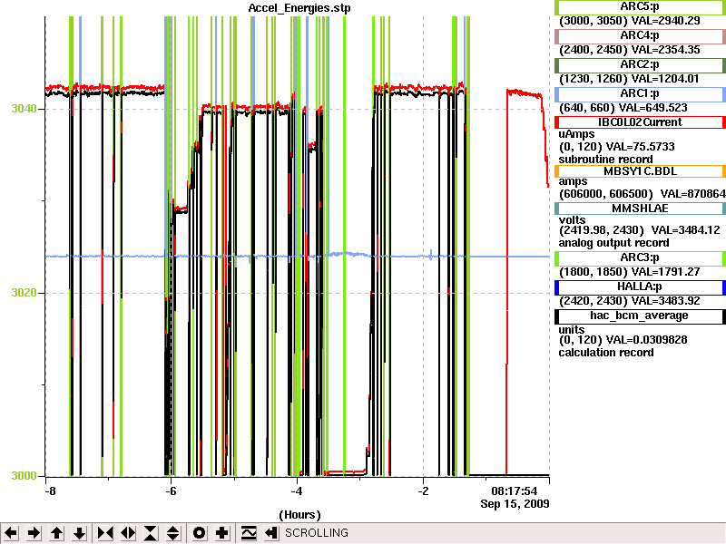Click the -4 hours x-axis label
This screenshot has height=544, width=726.
click(297, 491)
